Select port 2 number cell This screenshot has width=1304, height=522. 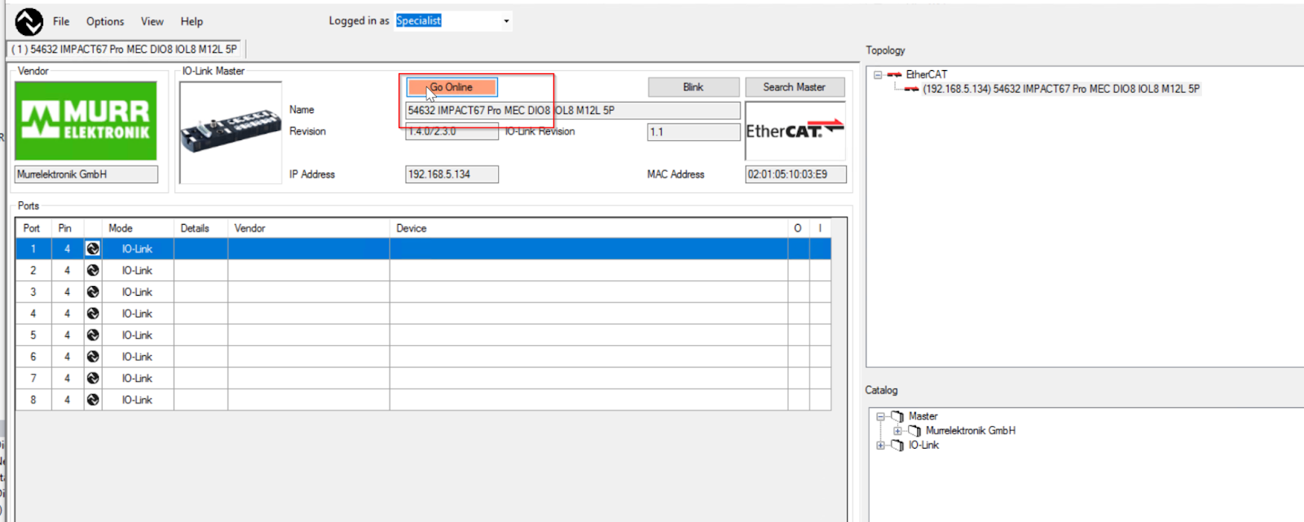click(33, 270)
